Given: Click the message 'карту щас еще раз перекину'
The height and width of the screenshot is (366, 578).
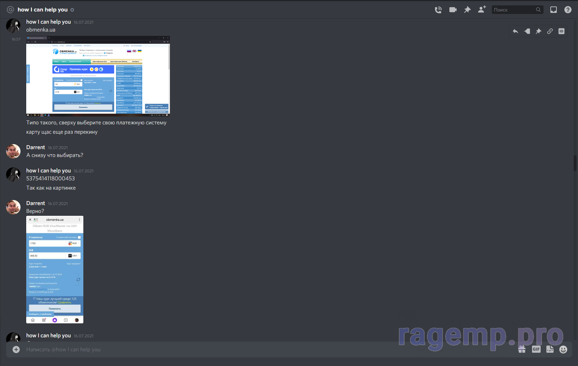Looking at the screenshot, I should point(62,132).
